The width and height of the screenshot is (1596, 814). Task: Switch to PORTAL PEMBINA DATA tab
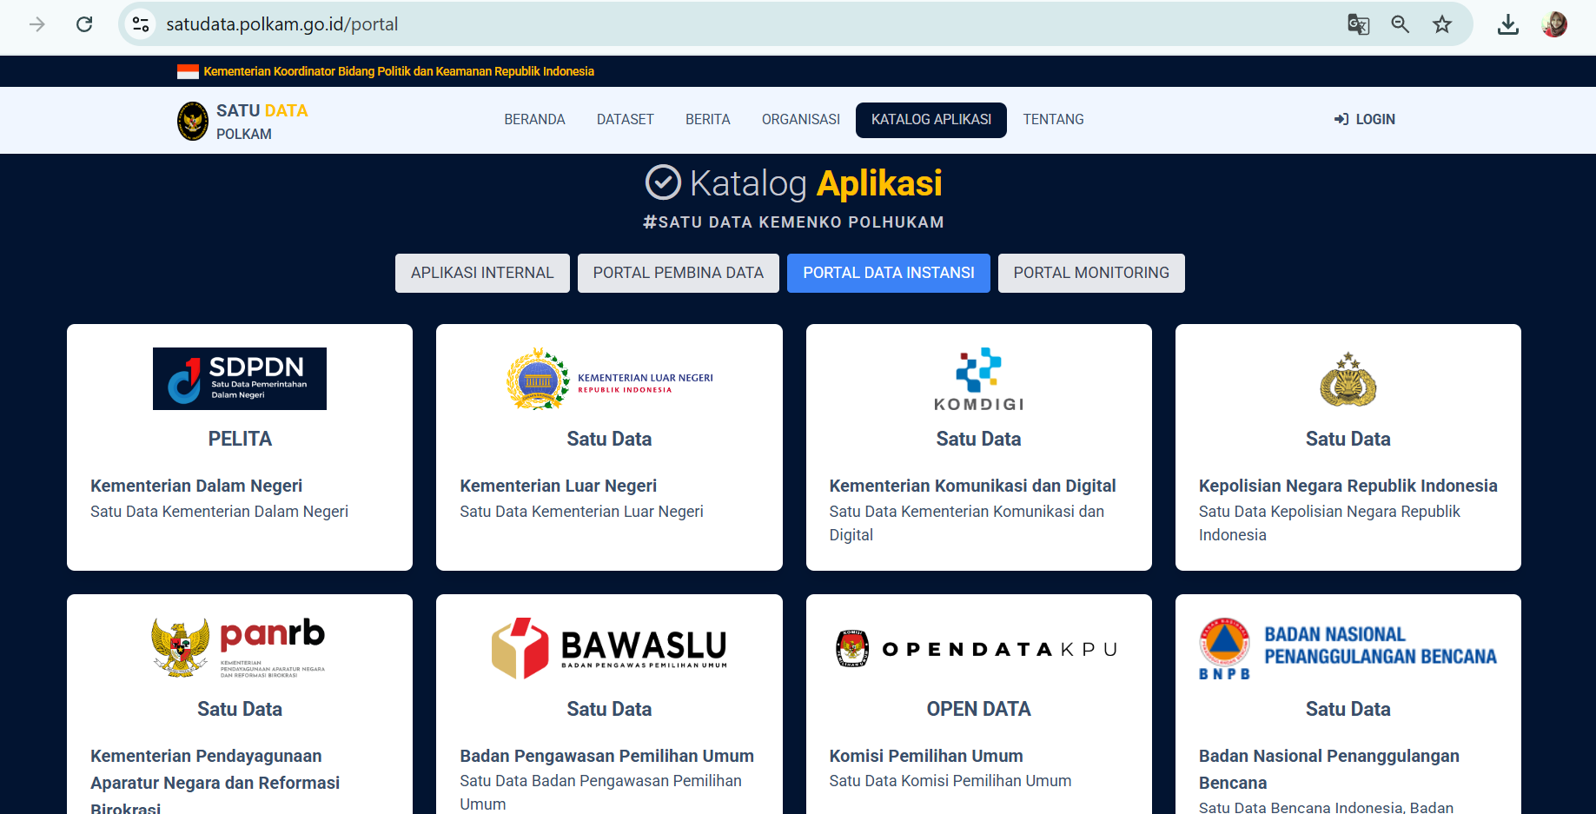tap(679, 273)
